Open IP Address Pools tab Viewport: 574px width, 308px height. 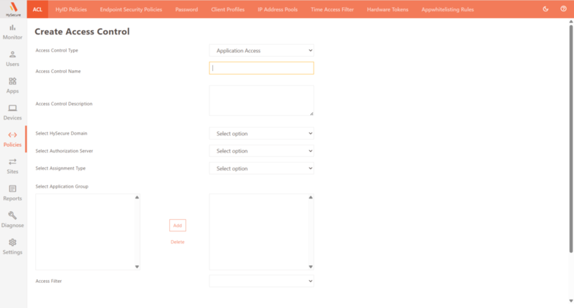[278, 9]
